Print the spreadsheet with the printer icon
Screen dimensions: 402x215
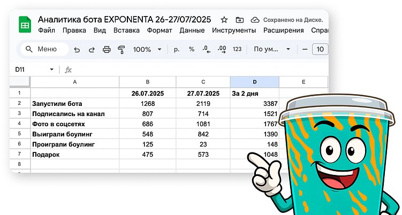[107, 49]
